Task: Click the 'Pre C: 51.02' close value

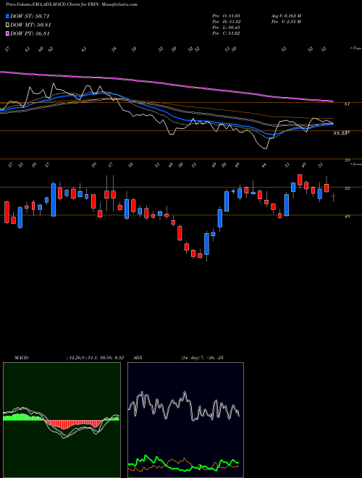Action: tap(227, 33)
